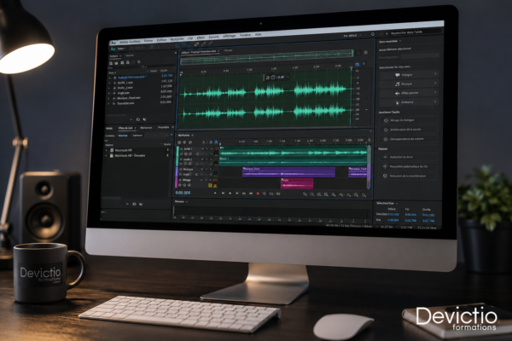Open the Effets menu

click(201, 38)
